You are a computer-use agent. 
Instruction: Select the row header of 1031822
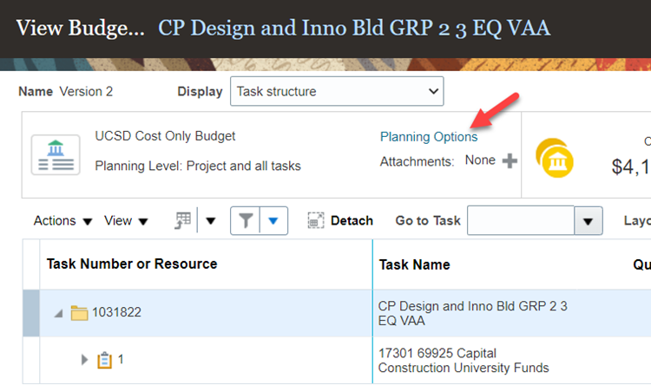[30, 313]
